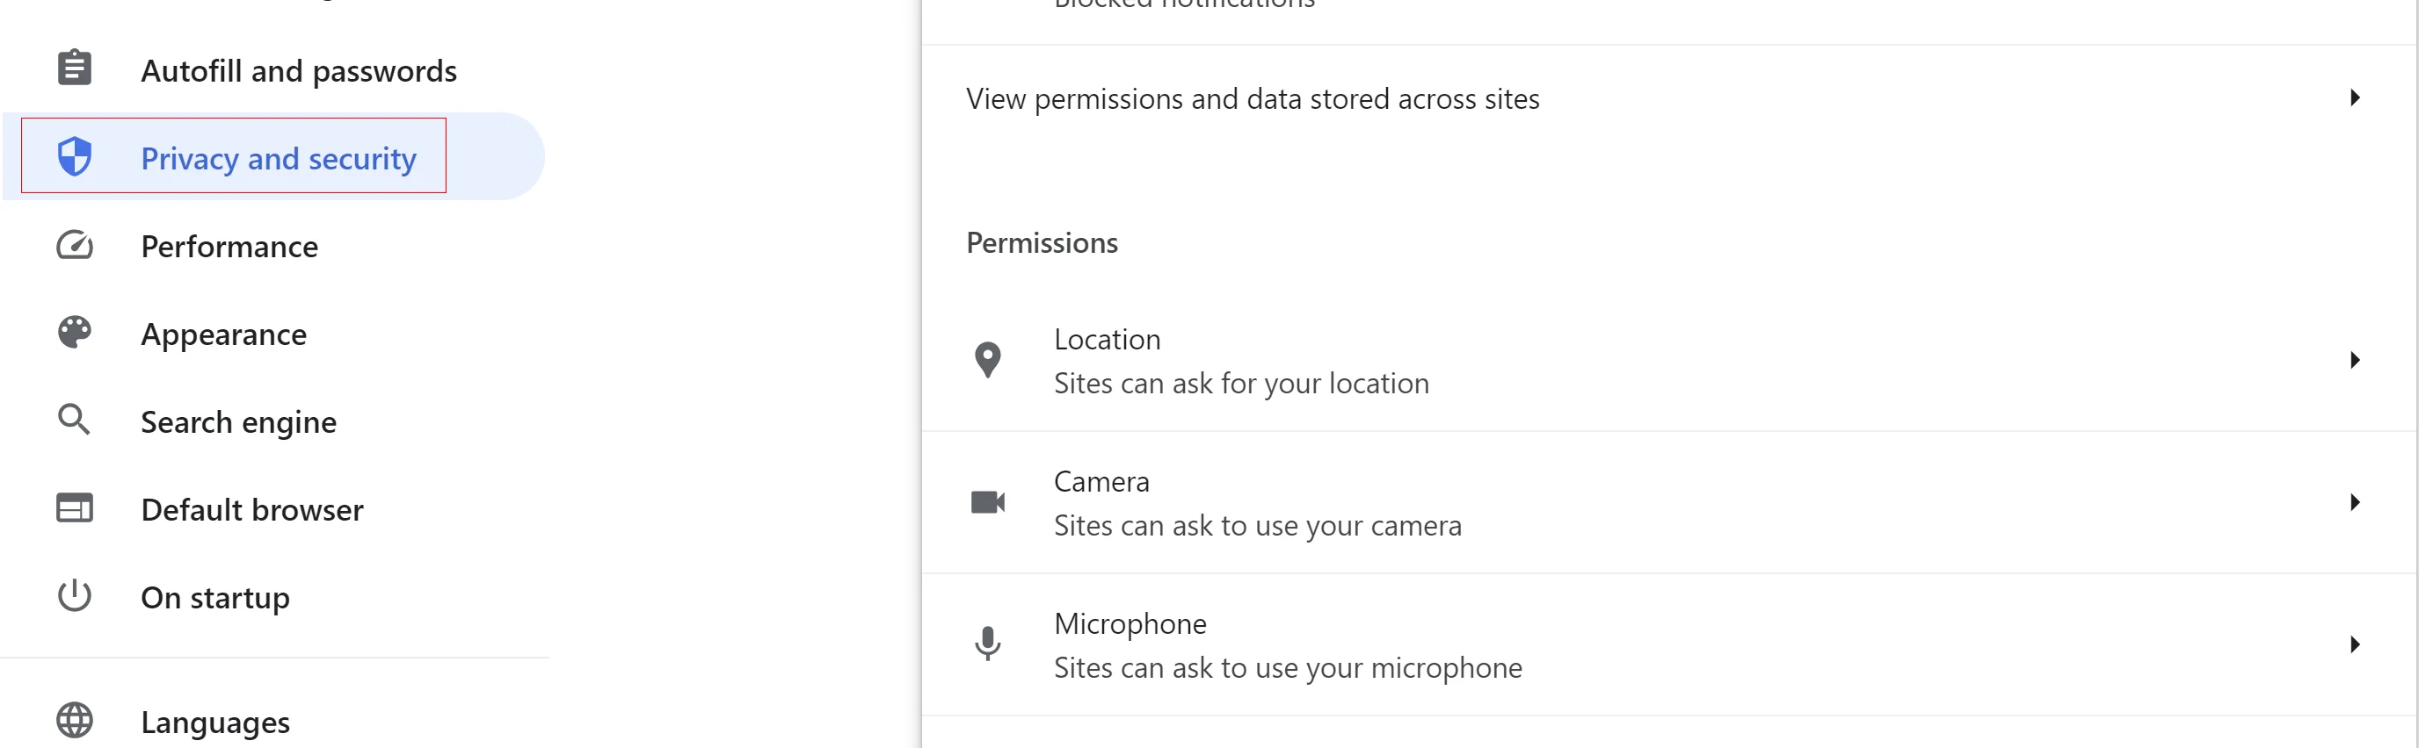The width and height of the screenshot is (2419, 748).
Task: Open View permissions and data stored across sites
Action: pyautogui.click(x=1252, y=98)
